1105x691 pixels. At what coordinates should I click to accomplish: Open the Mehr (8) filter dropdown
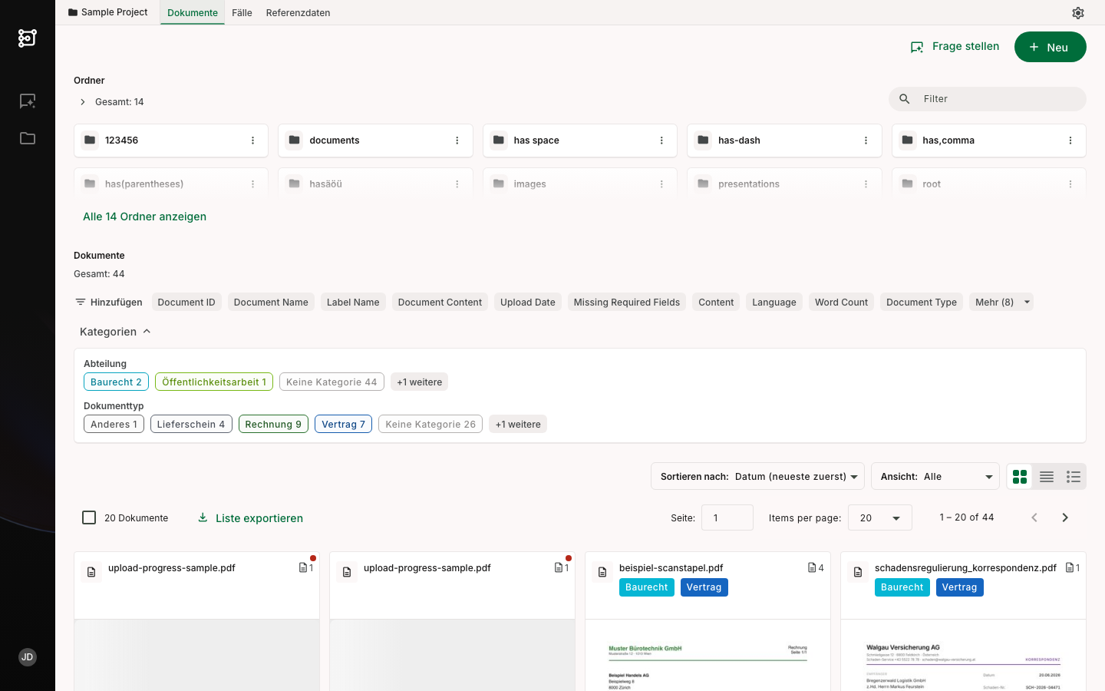click(x=1001, y=303)
